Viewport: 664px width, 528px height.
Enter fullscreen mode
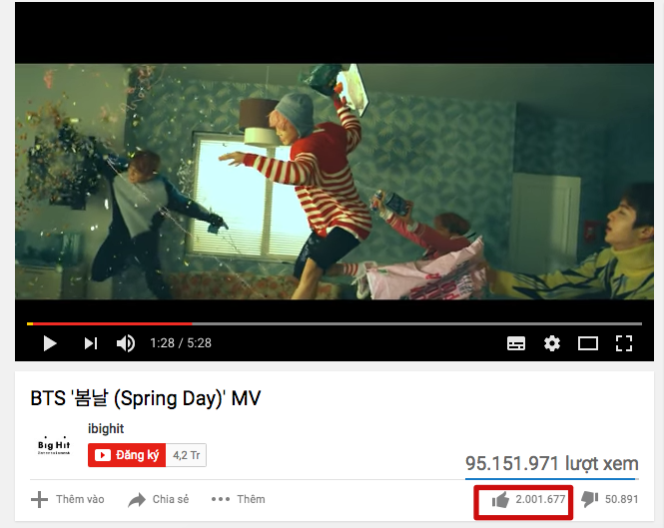tap(624, 343)
